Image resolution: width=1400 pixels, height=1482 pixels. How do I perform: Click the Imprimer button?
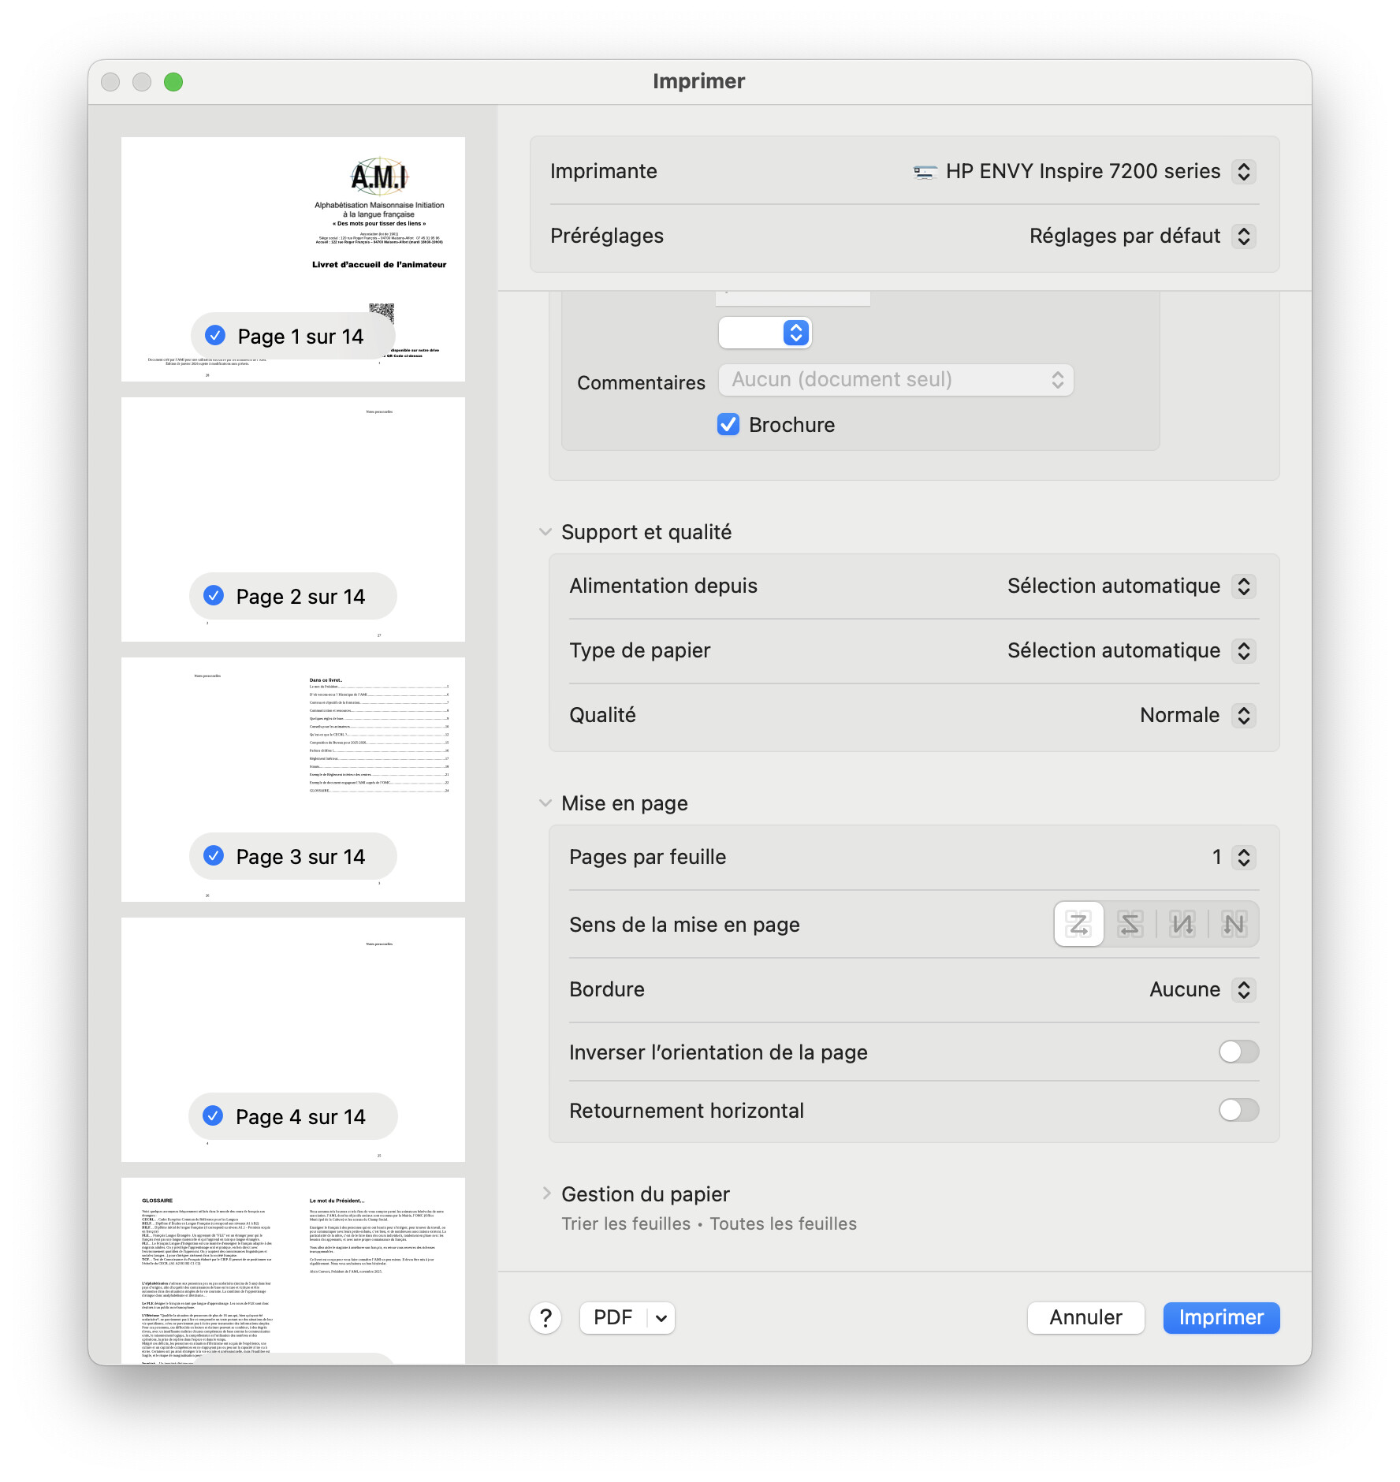tap(1220, 1317)
